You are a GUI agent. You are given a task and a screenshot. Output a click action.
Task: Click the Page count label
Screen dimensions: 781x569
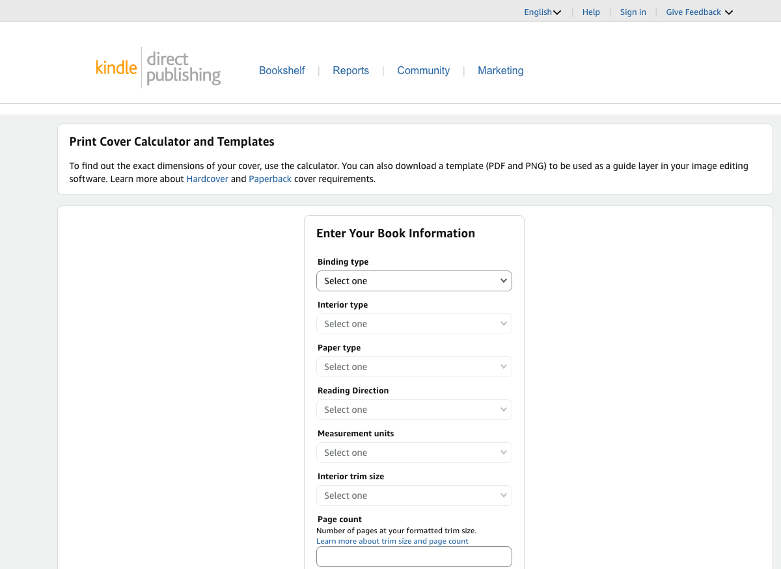coord(340,520)
